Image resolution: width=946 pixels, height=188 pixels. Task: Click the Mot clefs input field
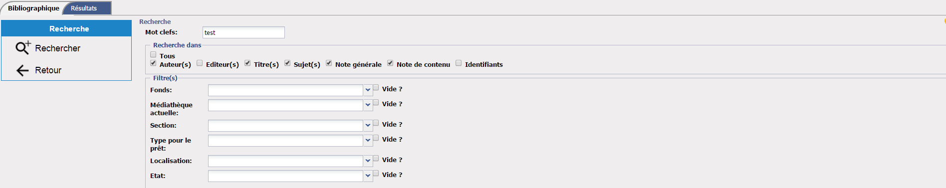[x=243, y=32]
